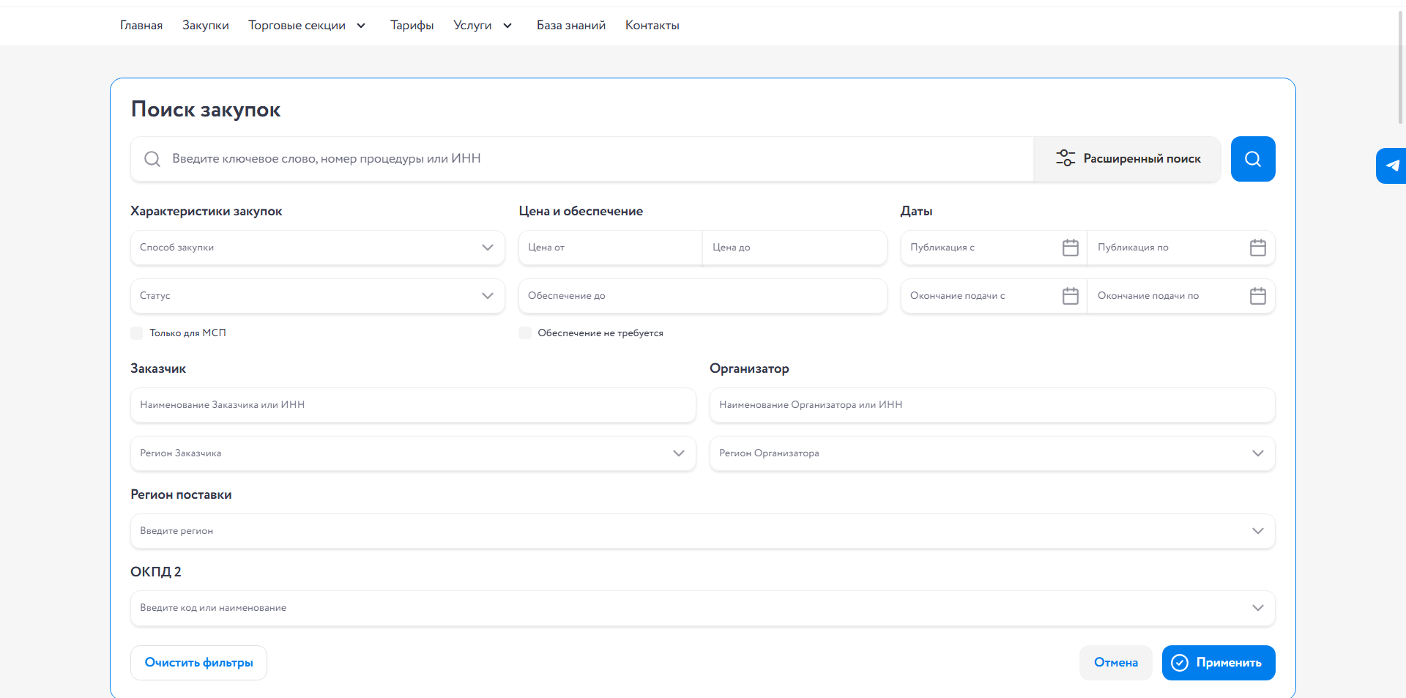This screenshot has width=1406, height=698.
Task: Go to Главная page
Action: coord(141,26)
